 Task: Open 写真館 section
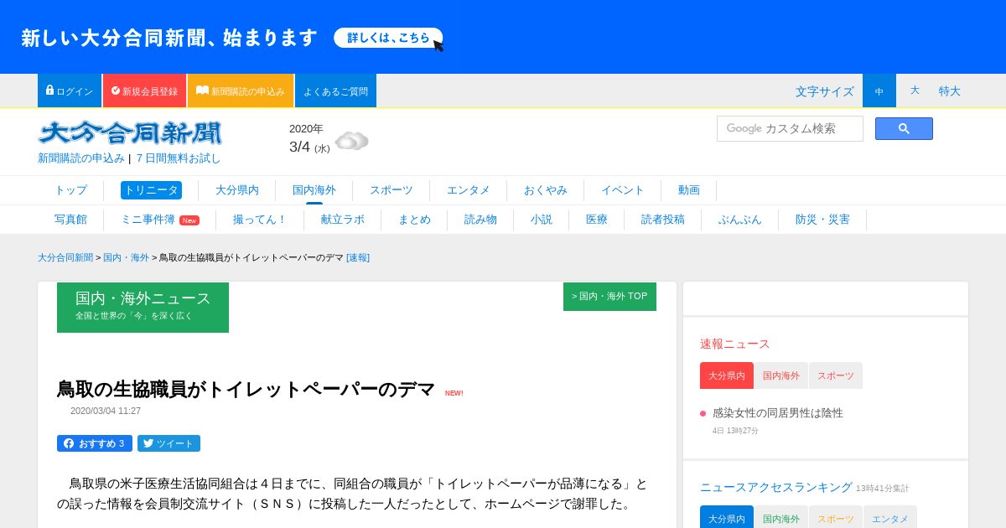(x=70, y=220)
